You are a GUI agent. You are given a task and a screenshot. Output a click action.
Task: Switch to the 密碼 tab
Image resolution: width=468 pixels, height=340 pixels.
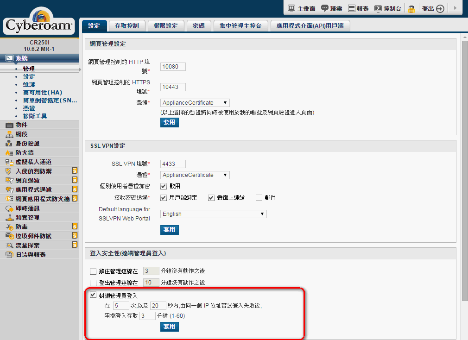[199, 26]
